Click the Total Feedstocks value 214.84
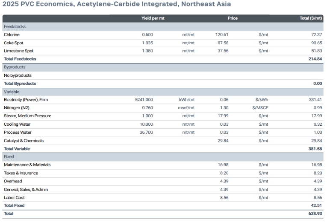This screenshot has width=327, height=222. click(x=315, y=59)
